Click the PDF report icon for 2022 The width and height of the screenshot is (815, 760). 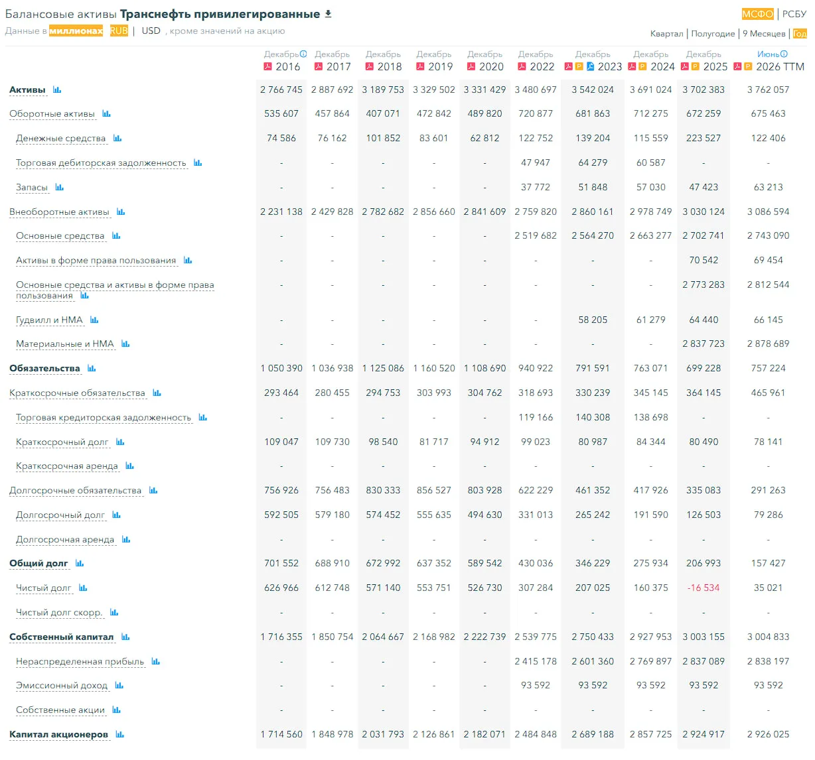522,66
